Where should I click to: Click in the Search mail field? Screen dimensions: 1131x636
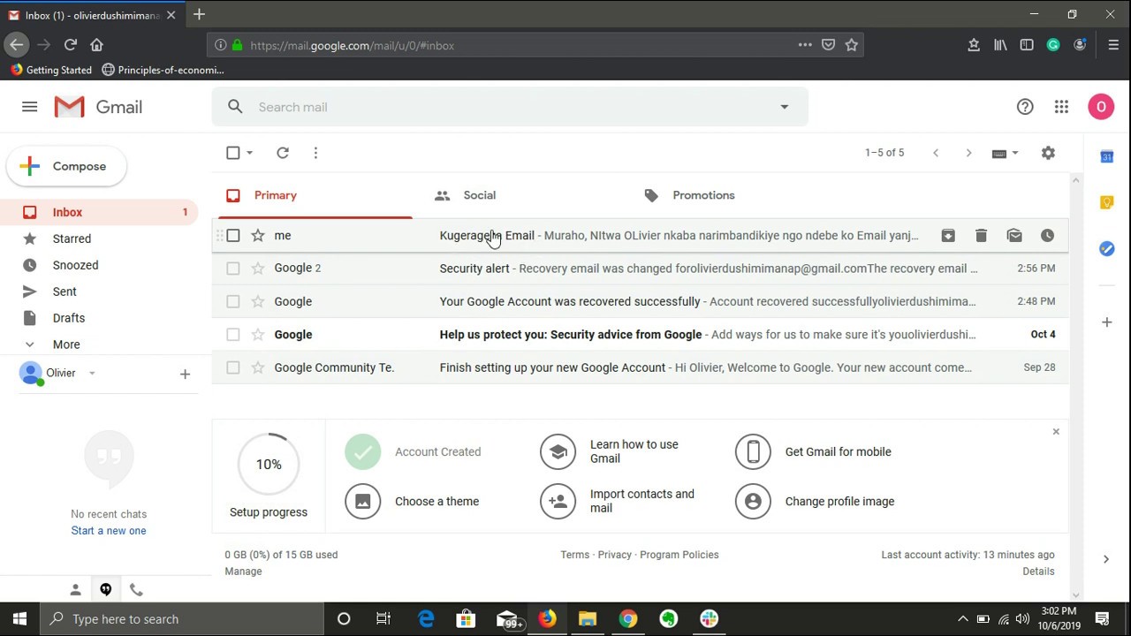pos(511,107)
